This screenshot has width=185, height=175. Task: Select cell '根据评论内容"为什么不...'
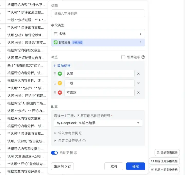click(x=27, y=5)
